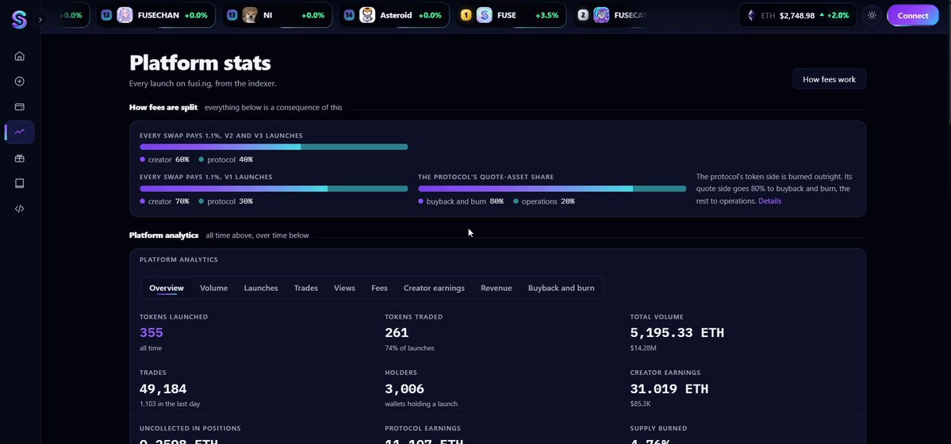Click rank badge 12 in ticker
The image size is (951, 444).
(107, 15)
